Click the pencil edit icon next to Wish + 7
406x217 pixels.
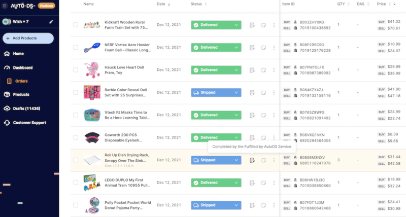pos(51,22)
